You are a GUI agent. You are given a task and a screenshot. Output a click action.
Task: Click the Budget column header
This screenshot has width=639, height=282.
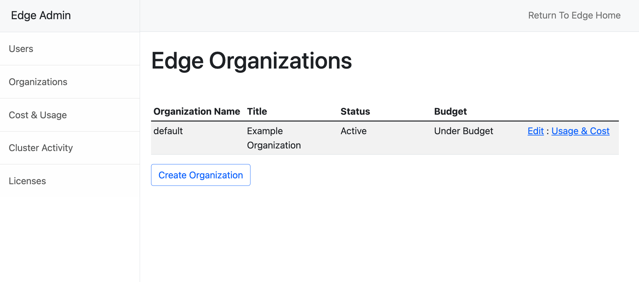coord(450,111)
